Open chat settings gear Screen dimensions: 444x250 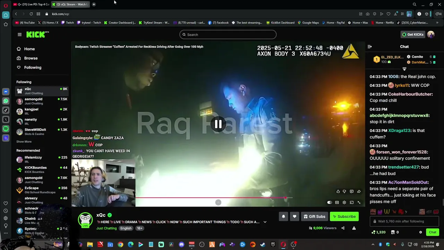420,232
